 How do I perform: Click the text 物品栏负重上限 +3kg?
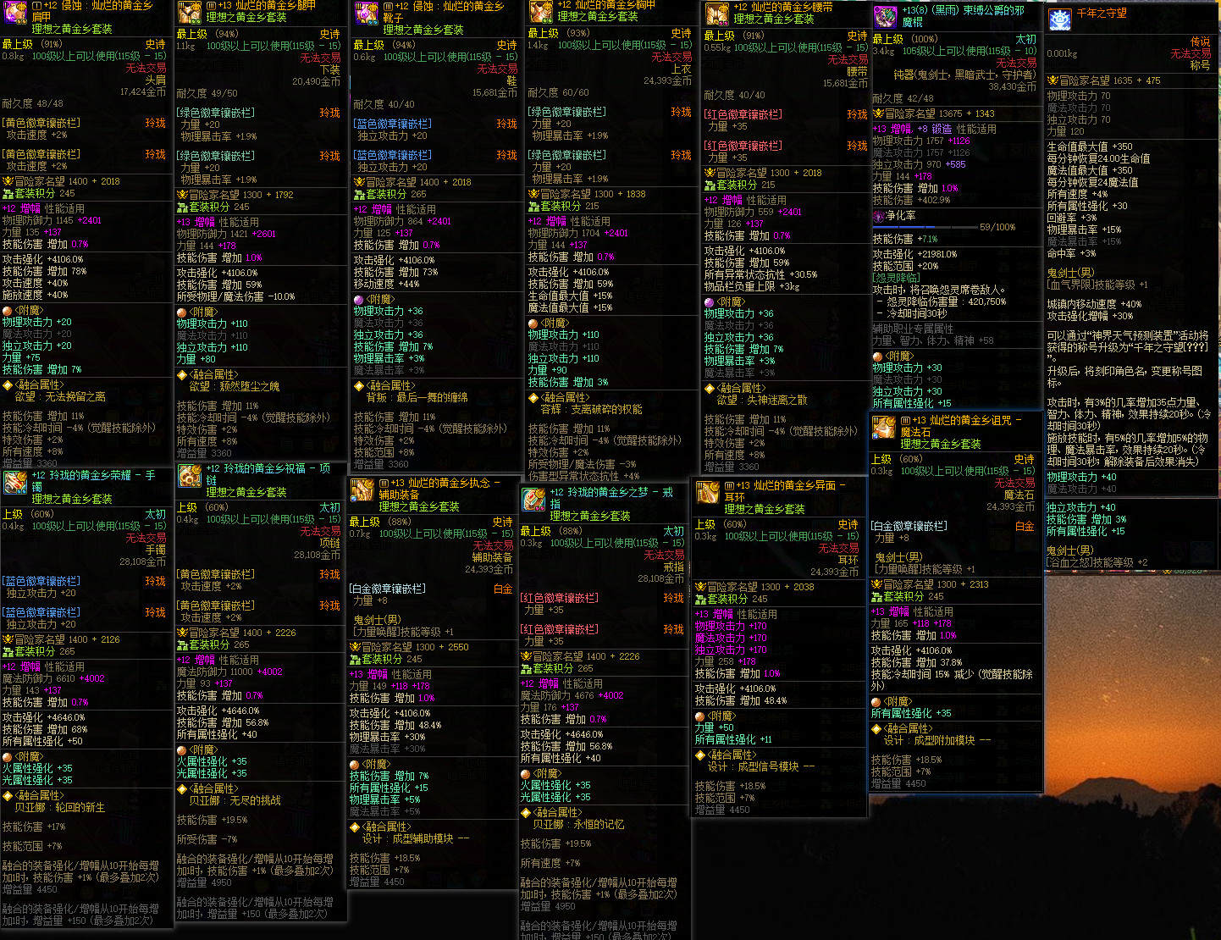click(x=752, y=287)
